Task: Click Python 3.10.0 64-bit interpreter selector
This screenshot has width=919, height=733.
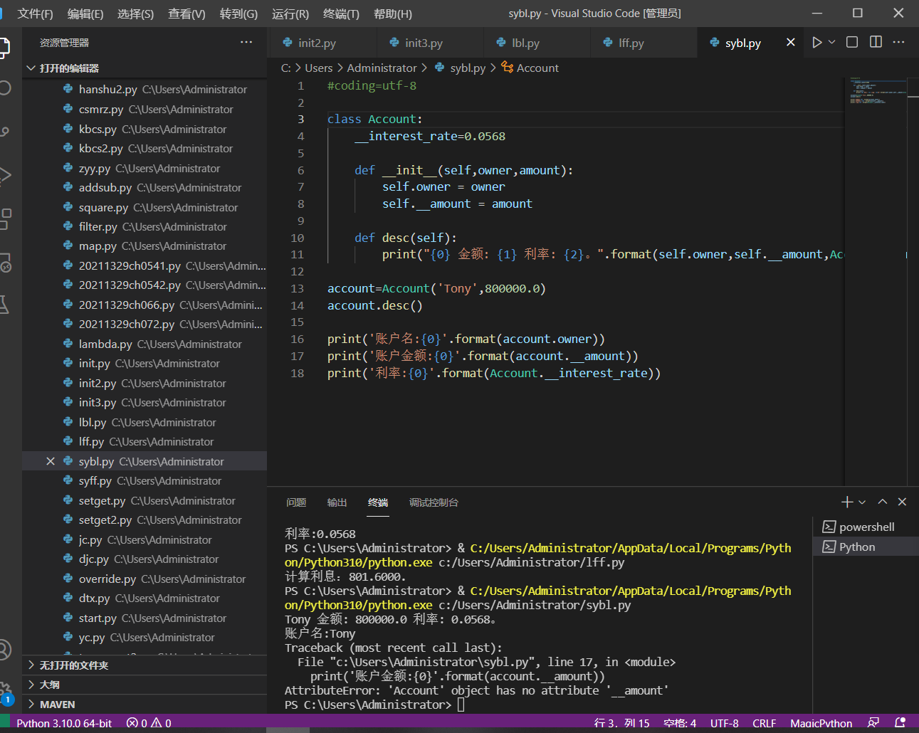Action: (x=64, y=723)
